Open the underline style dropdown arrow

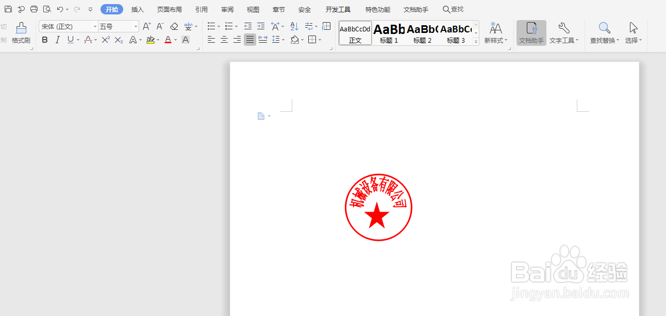point(78,40)
